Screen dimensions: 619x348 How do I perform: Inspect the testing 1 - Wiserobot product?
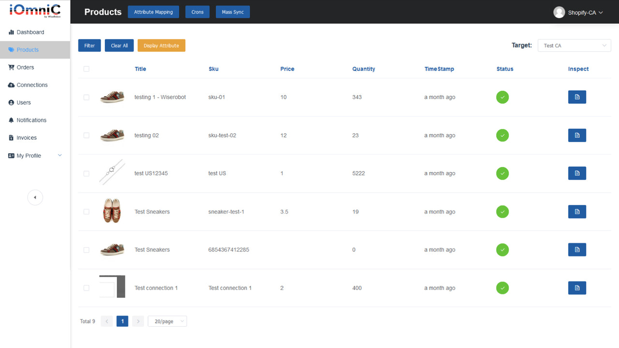pos(576,97)
